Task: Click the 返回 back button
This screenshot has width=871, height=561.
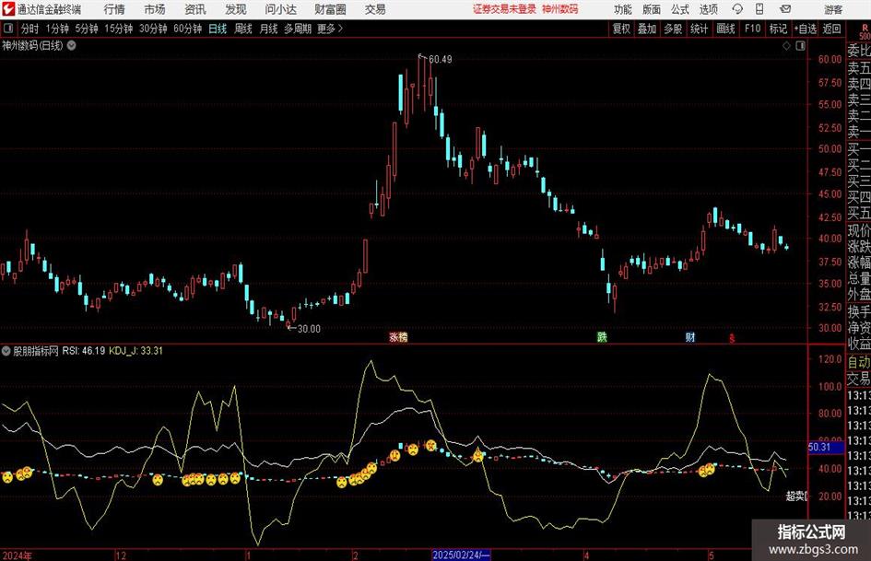Action: click(x=831, y=29)
